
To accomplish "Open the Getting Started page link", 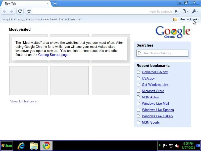I will [x=53, y=55].
